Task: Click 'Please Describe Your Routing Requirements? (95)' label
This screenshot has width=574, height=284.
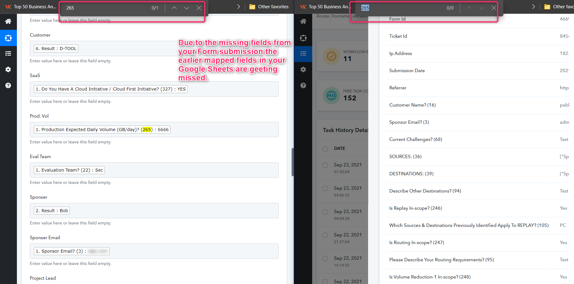Action: click(442, 260)
